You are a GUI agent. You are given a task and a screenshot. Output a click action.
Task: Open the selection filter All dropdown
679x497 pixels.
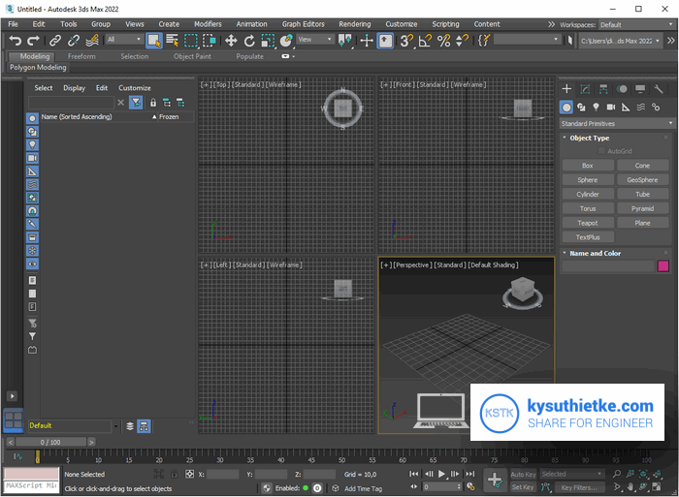[124, 40]
